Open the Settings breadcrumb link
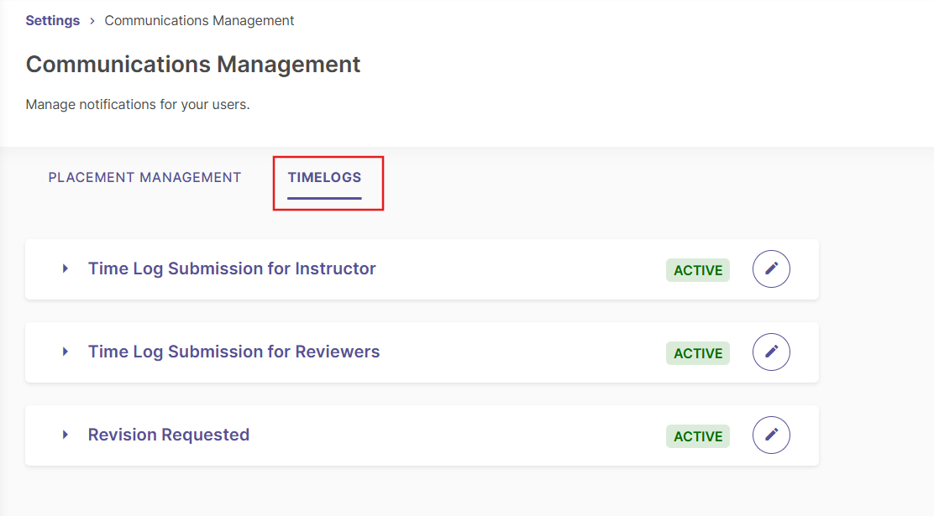934x516 pixels. (52, 20)
